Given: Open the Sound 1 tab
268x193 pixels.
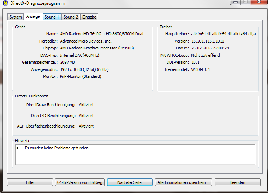Looking at the screenshot, I should (x=51, y=17).
